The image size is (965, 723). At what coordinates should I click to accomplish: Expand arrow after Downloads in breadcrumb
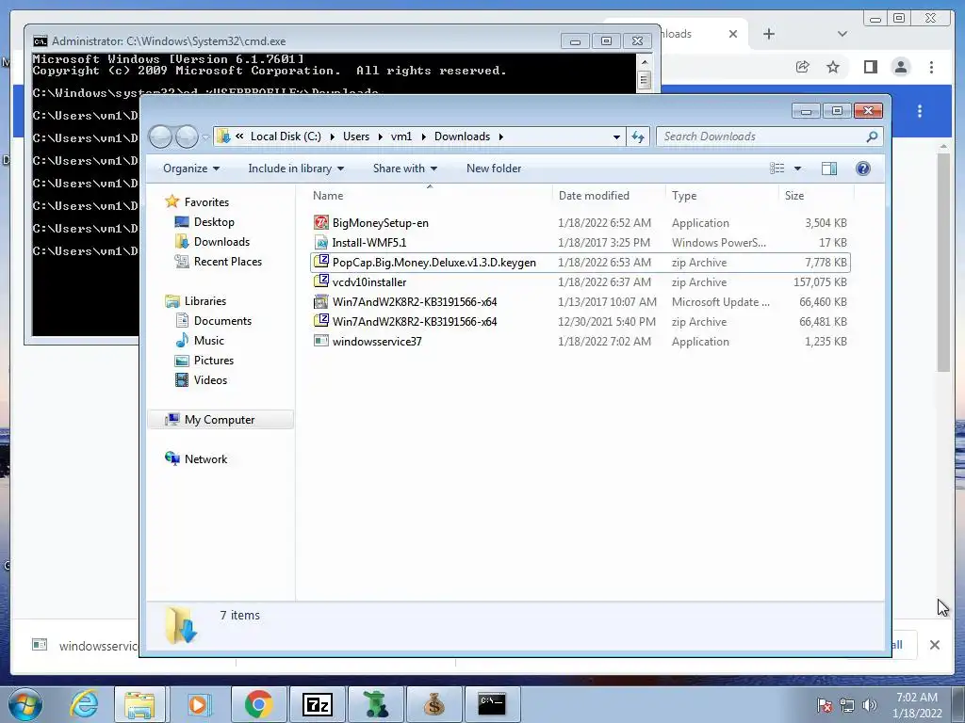[x=501, y=137]
